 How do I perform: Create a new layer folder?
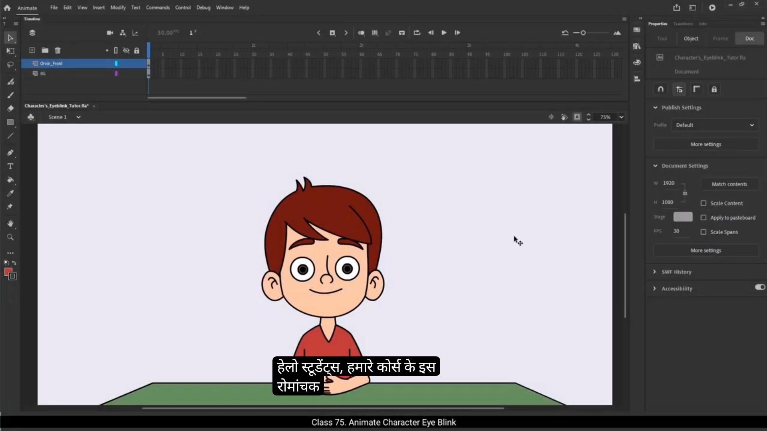45,50
